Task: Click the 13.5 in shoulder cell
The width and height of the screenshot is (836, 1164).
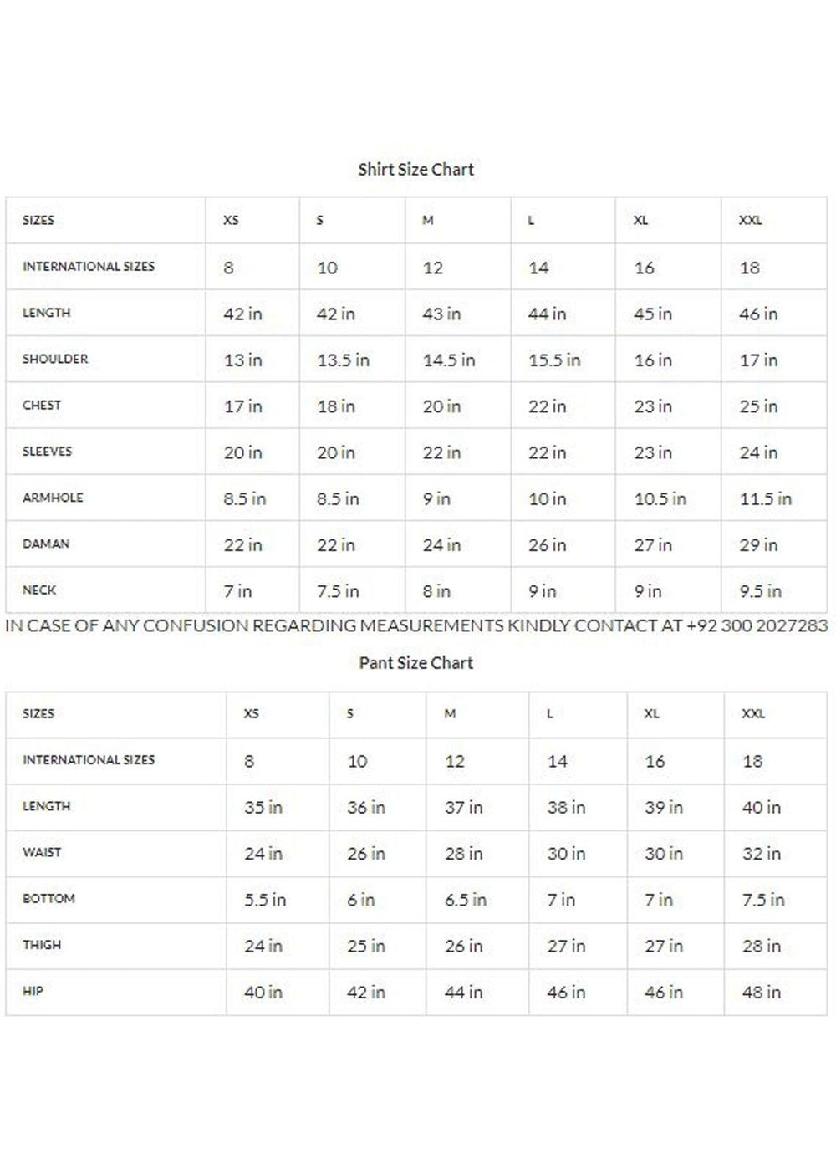Action: (x=343, y=360)
